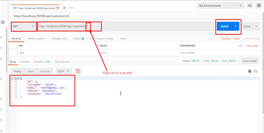Open the GET method dropdown
This screenshot has height=133, width=264.
pyautogui.click(x=23, y=26)
